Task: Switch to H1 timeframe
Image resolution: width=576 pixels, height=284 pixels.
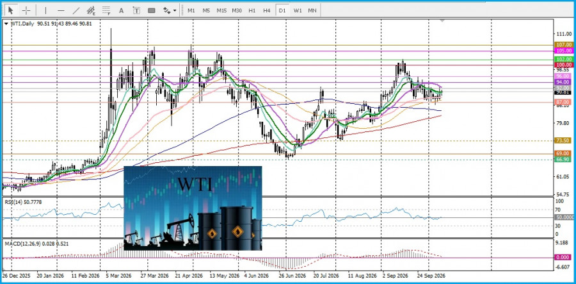Action: [252, 10]
